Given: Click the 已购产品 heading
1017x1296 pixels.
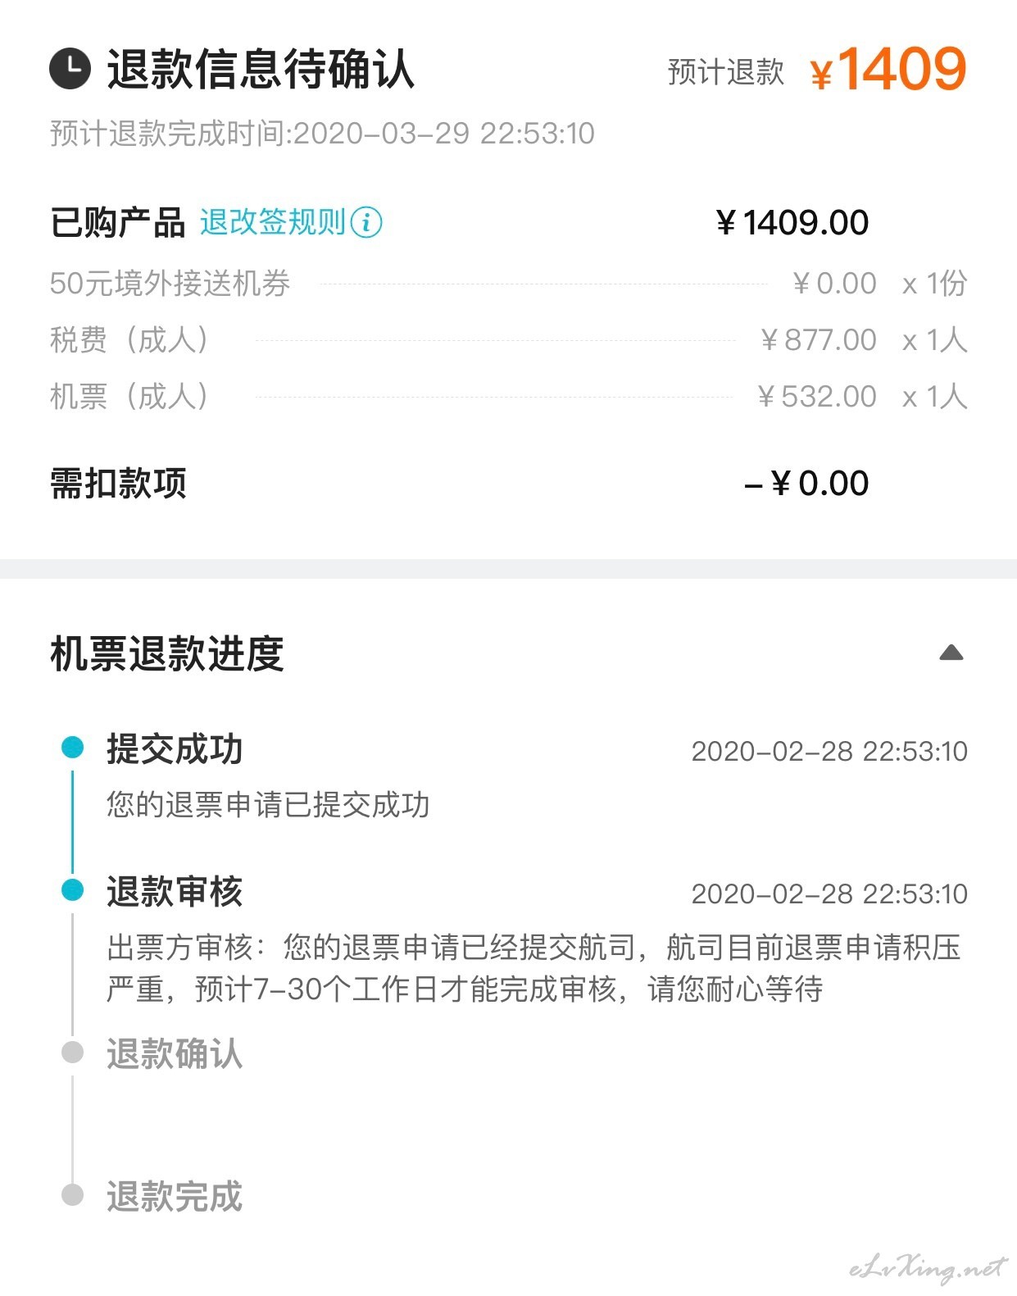Looking at the screenshot, I should (118, 222).
